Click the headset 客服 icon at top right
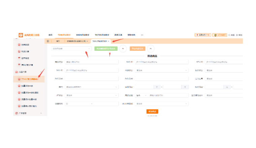Screen dimensions: 256x148 [229, 35]
